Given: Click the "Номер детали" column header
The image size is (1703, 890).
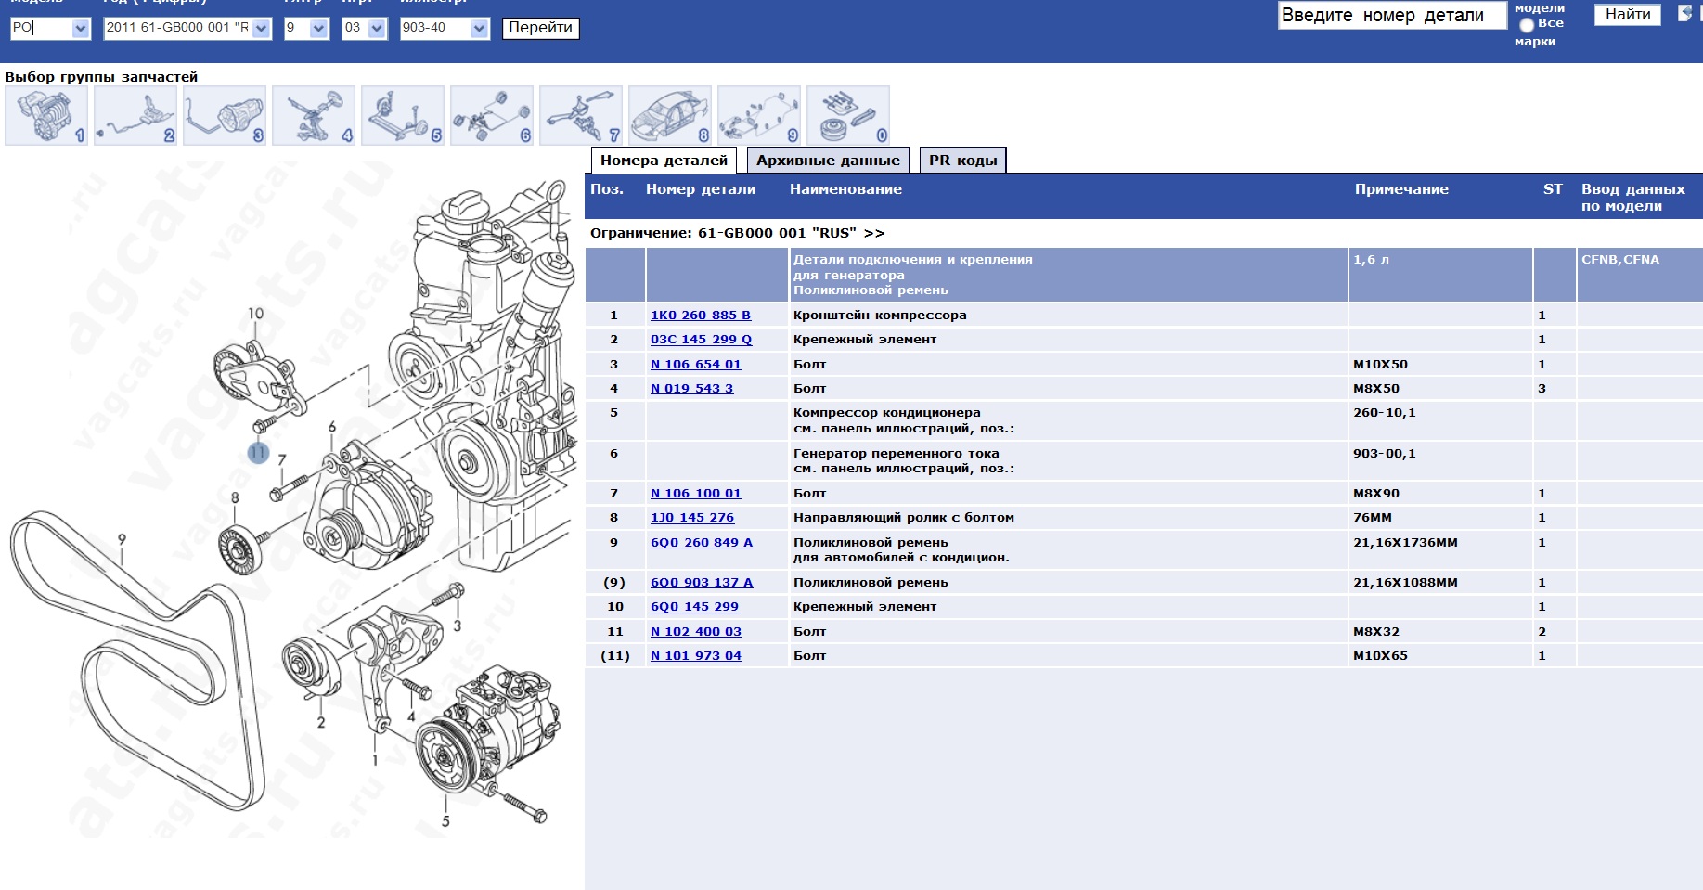Looking at the screenshot, I should point(701,189).
